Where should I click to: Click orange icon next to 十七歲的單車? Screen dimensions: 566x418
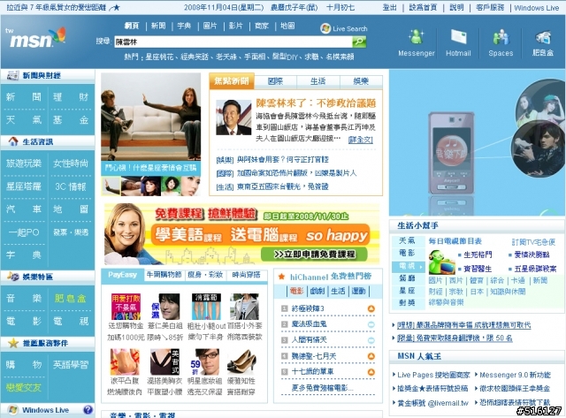click(x=371, y=371)
